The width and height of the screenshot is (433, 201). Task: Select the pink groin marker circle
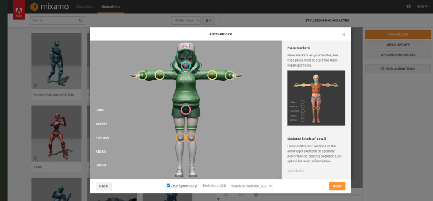[186, 110]
